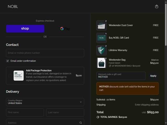The height and width of the screenshot is (125, 167).
Task: Click the '$9.00' package protection price
Action: point(79,76)
